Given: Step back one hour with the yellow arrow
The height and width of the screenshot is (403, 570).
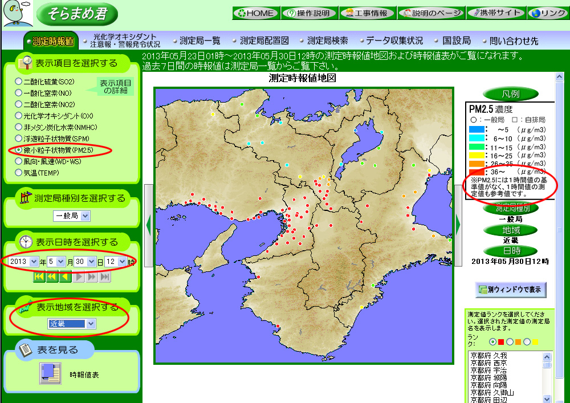Looking at the screenshot, I should coord(65,276).
